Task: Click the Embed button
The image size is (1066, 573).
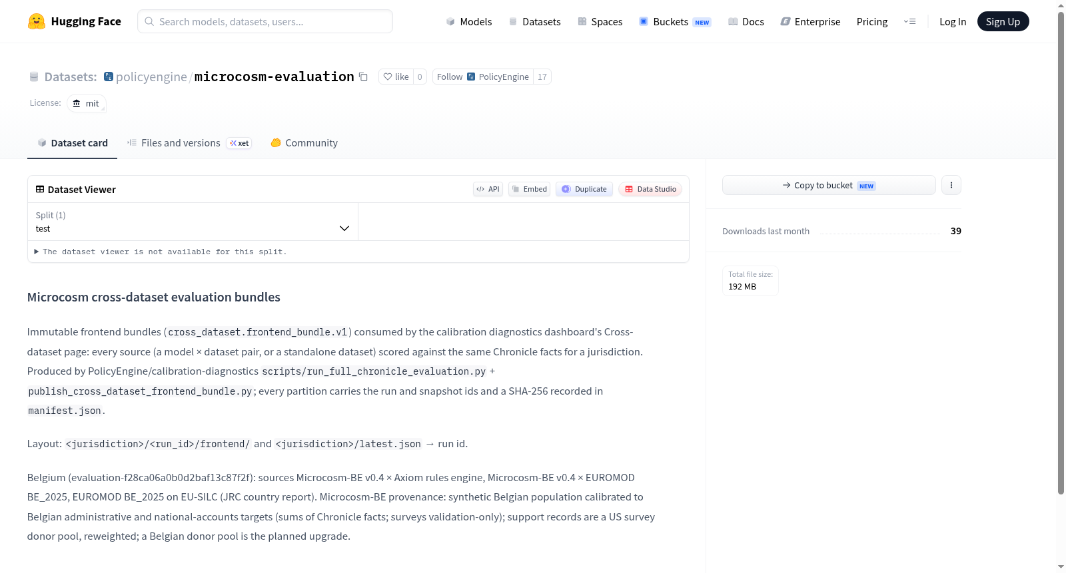Action: [x=530, y=189]
